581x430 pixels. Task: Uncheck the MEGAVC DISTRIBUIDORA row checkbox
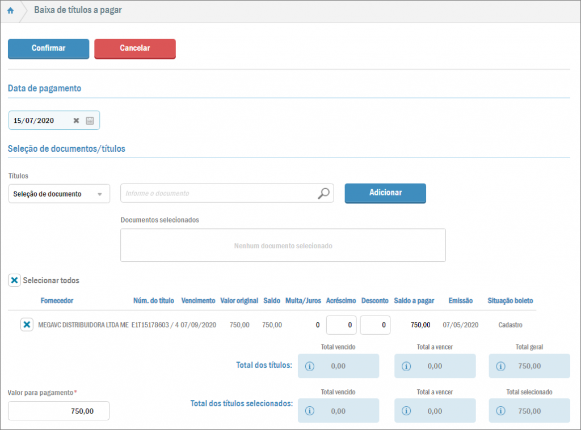[26, 325]
